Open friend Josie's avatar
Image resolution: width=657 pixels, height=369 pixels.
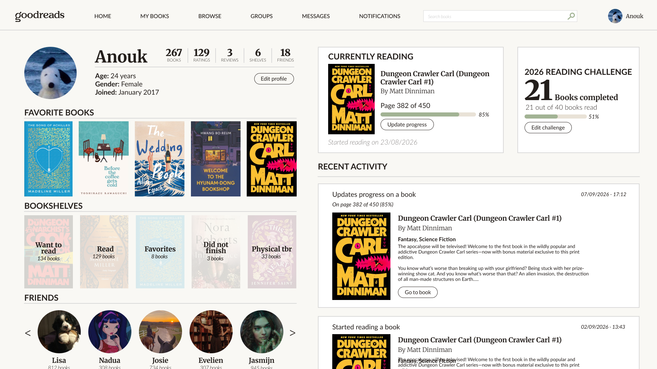coord(160,332)
